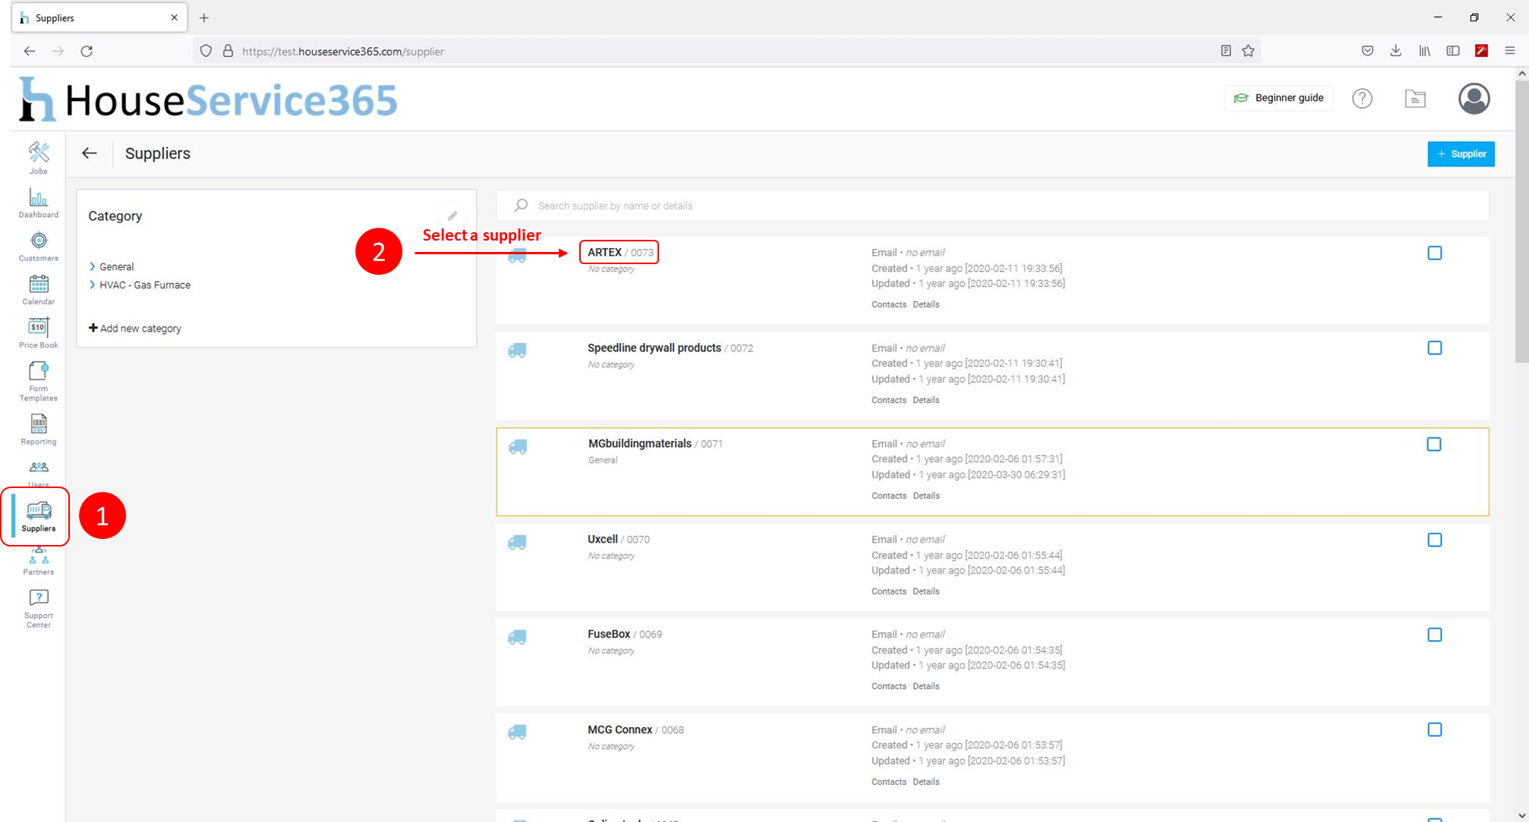Open Details for MCG Connex

click(925, 782)
